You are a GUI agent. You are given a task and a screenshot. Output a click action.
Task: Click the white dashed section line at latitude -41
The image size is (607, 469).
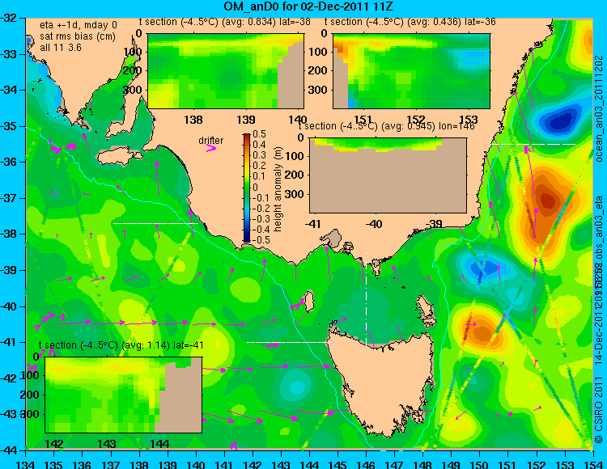[x=289, y=342]
